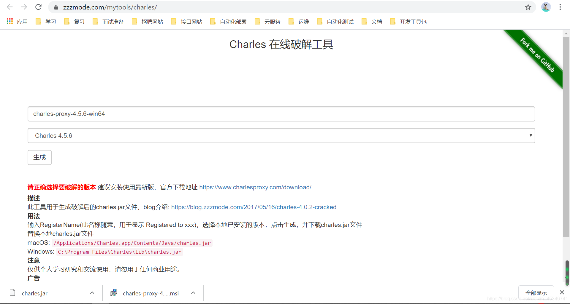
Task: Open the 接口网站 bookmark folder
Action: [x=186, y=22]
